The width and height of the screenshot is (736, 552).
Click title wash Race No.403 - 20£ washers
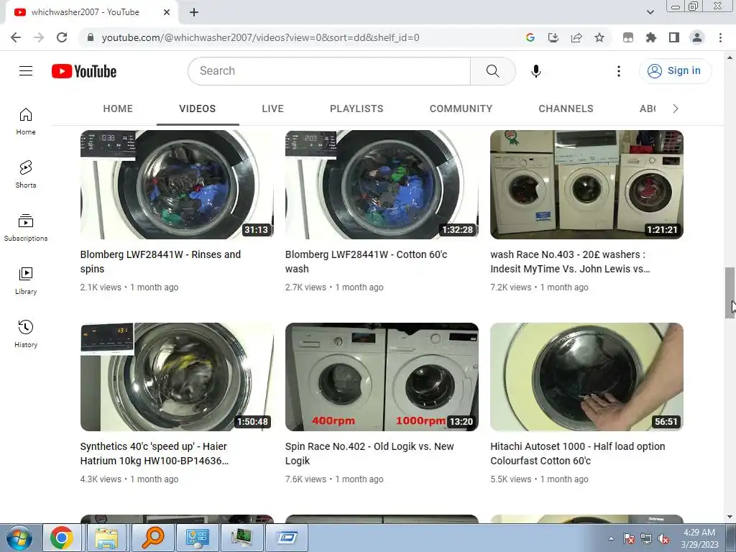(x=570, y=262)
